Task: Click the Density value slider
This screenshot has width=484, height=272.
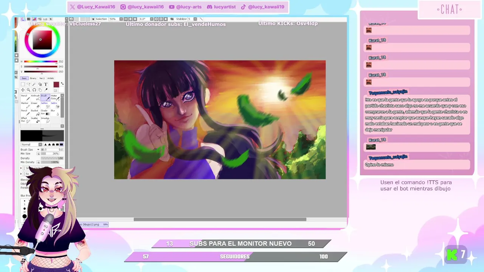Action: [x=52, y=158]
